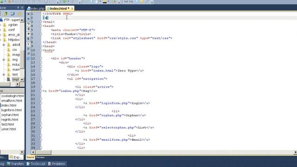Viewport: 297px width, 167px height.
Task: Open cookielogin.html in file list
Action: tap(13, 96)
